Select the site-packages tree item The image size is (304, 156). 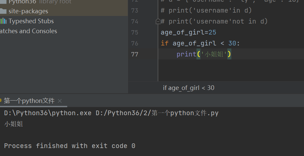(28, 11)
